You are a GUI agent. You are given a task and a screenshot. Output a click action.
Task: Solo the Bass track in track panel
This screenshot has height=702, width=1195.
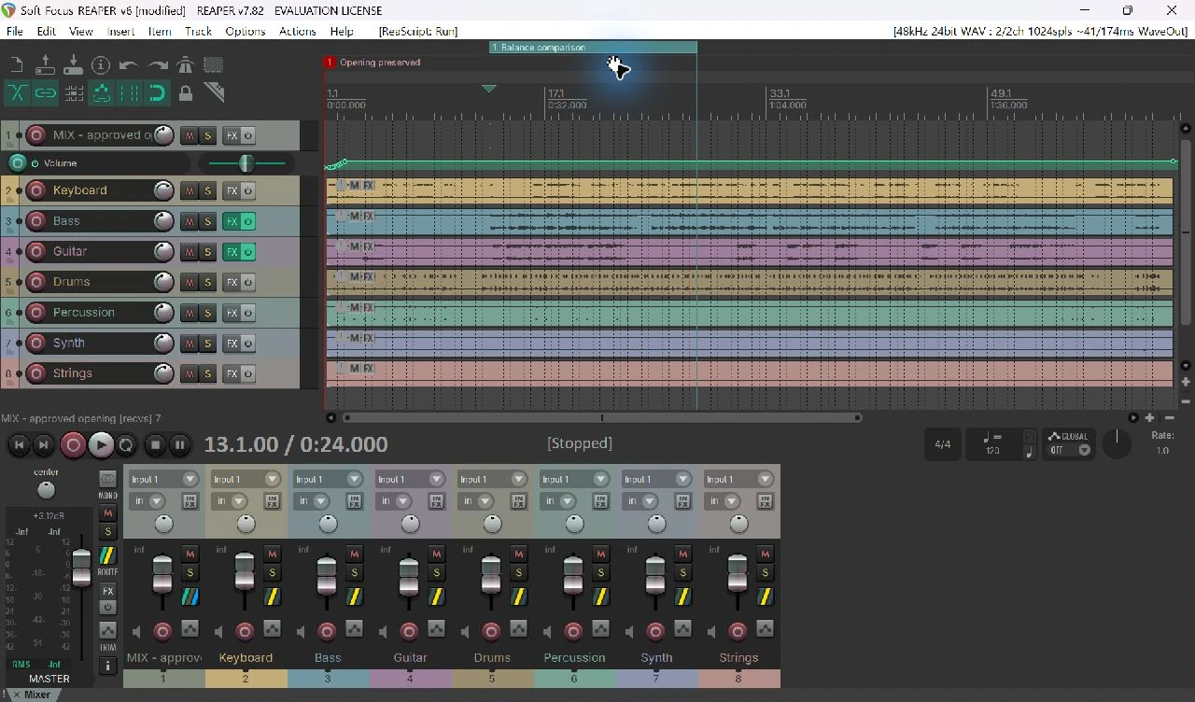207,221
